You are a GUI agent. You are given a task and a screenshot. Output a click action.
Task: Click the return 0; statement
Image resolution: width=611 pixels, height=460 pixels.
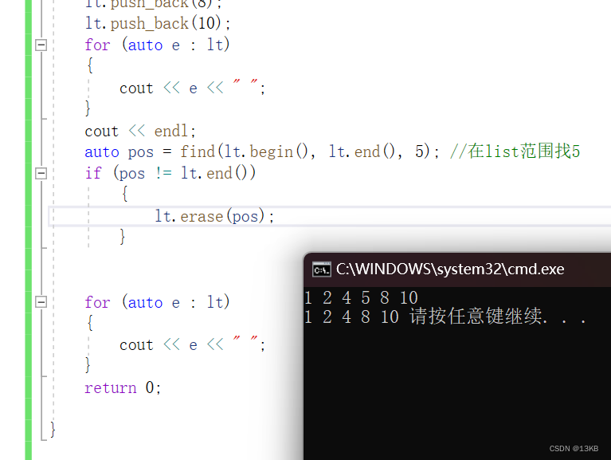click(123, 387)
